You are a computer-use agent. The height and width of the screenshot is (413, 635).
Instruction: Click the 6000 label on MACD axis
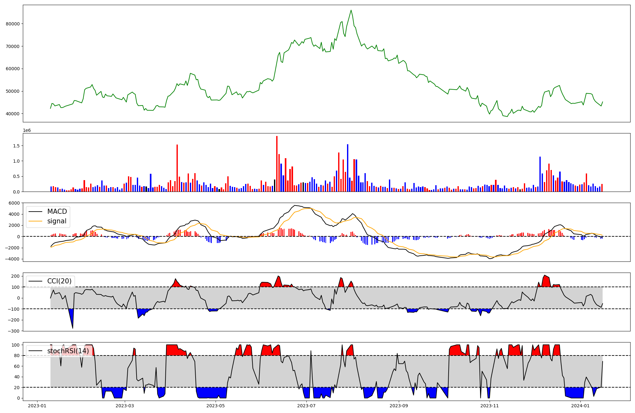(x=14, y=203)
